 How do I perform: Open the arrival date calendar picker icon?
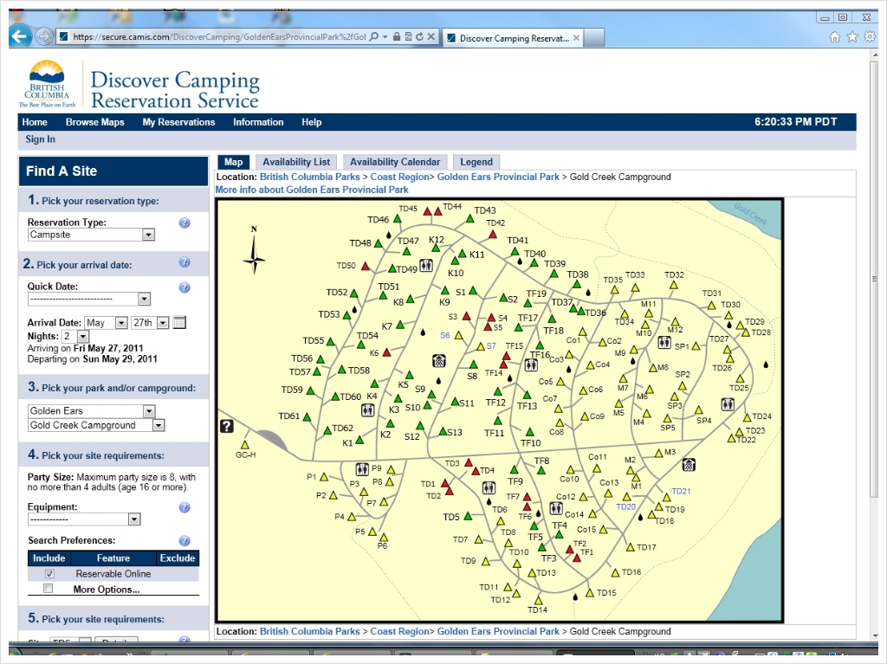pos(179,323)
